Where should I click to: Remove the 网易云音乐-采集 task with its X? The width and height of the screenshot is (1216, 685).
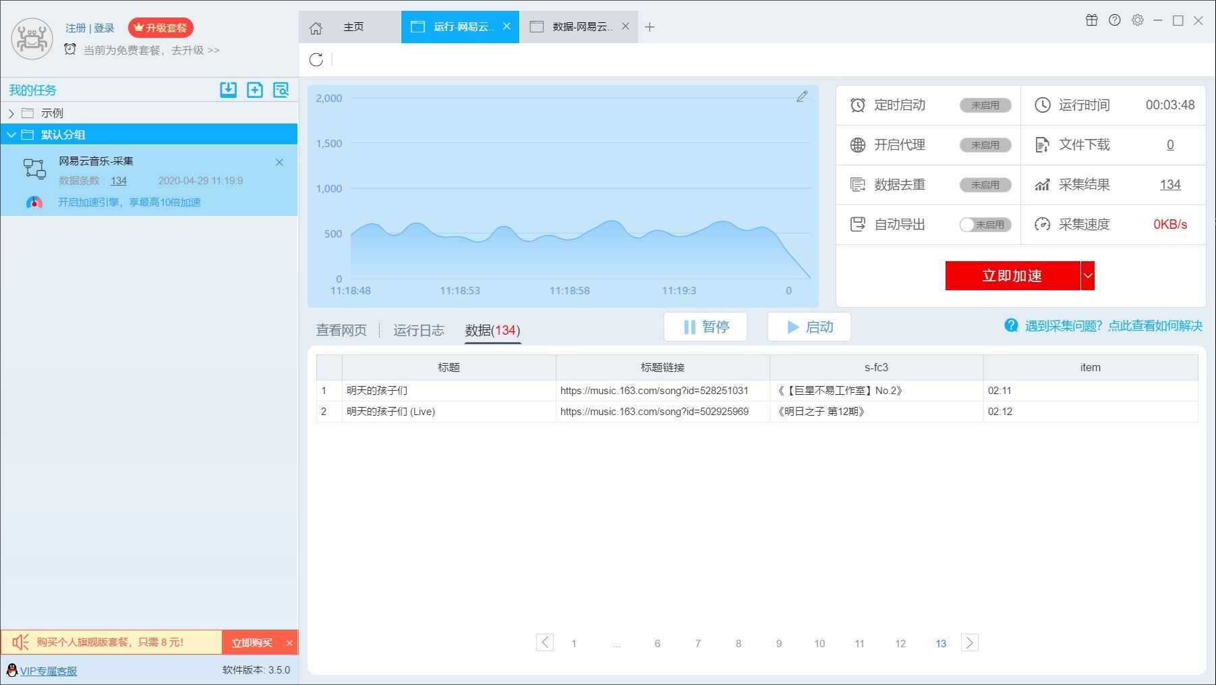click(x=279, y=162)
